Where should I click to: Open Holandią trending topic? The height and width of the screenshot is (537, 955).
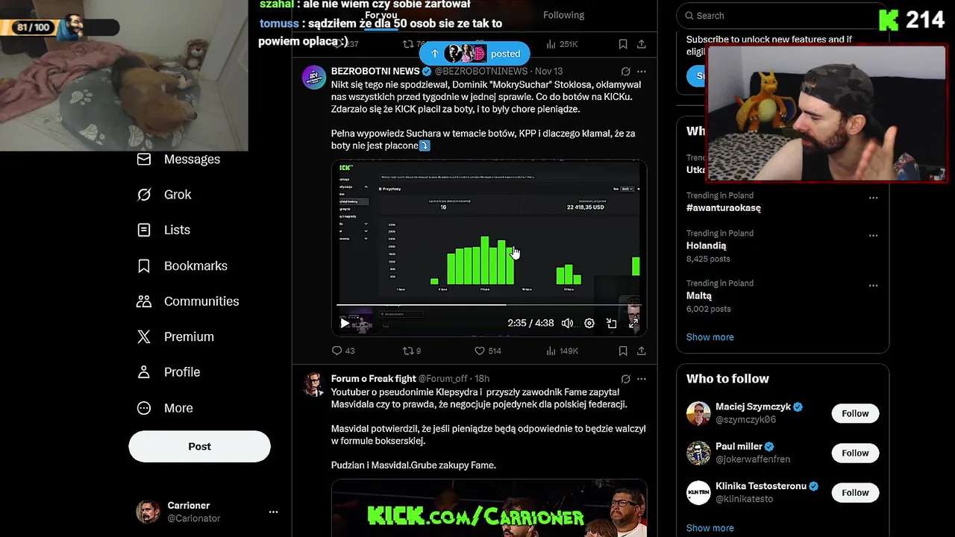point(707,245)
